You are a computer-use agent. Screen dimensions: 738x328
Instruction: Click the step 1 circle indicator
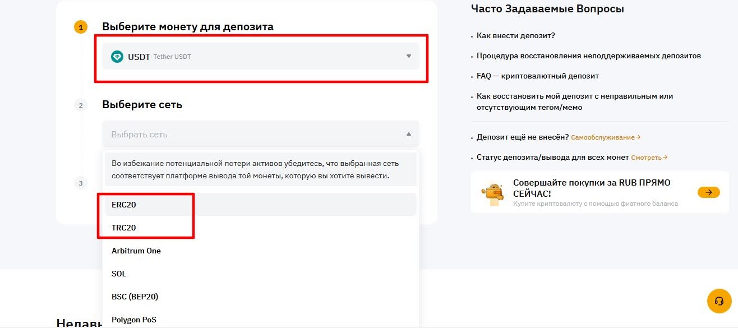pyautogui.click(x=81, y=26)
